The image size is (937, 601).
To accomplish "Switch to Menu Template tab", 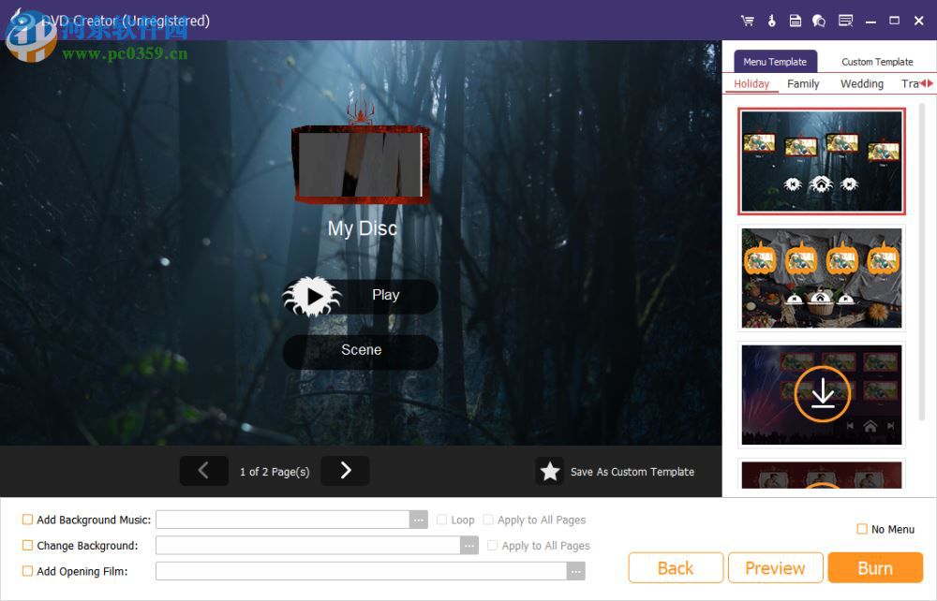I will (x=775, y=62).
